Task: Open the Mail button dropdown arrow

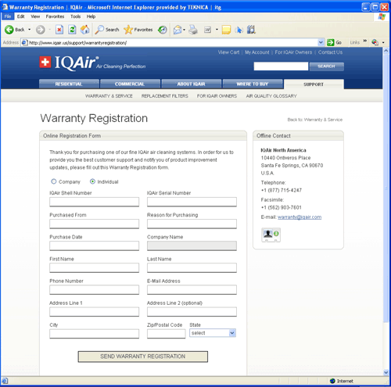Action: 184,30
